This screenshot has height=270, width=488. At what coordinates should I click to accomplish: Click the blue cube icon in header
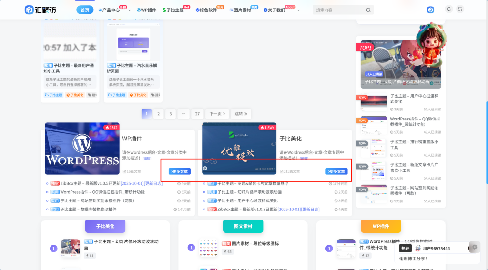coord(430,10)
